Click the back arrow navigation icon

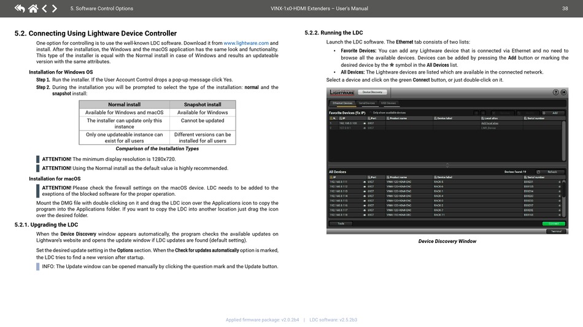[x=20, y=8]
